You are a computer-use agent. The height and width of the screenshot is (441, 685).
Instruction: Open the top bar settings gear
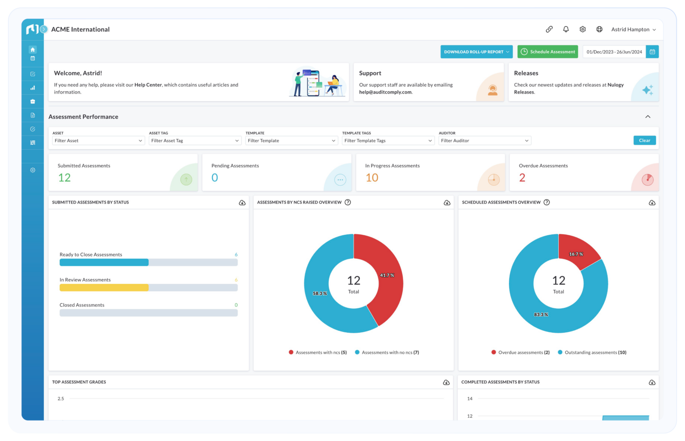click(582, 29)
